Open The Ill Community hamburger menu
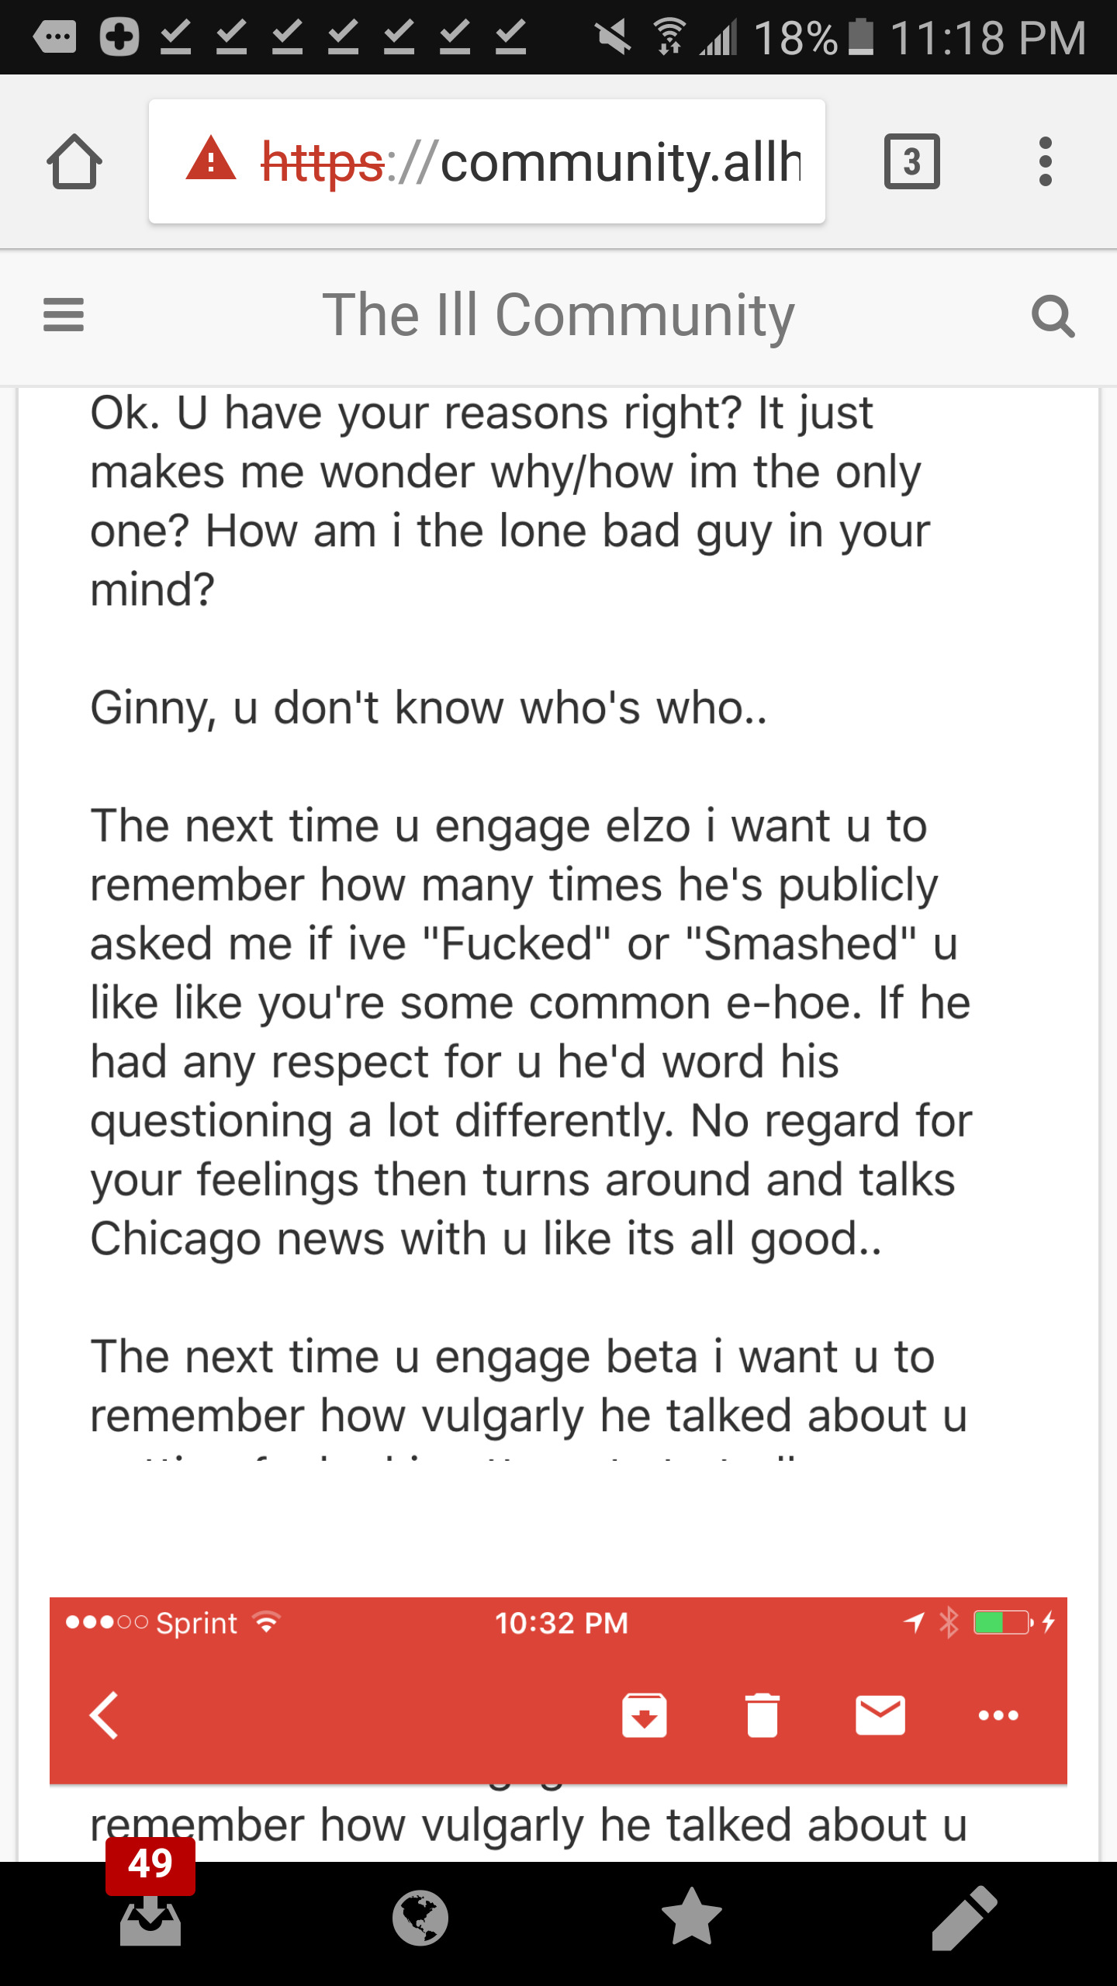This screenshot has width=1117, height=1986. click(x=64, y=315)
